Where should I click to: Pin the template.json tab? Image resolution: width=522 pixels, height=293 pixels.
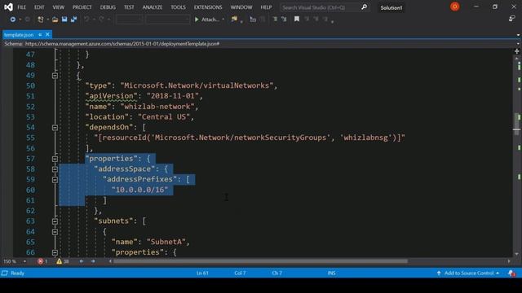tap(40, 34)
